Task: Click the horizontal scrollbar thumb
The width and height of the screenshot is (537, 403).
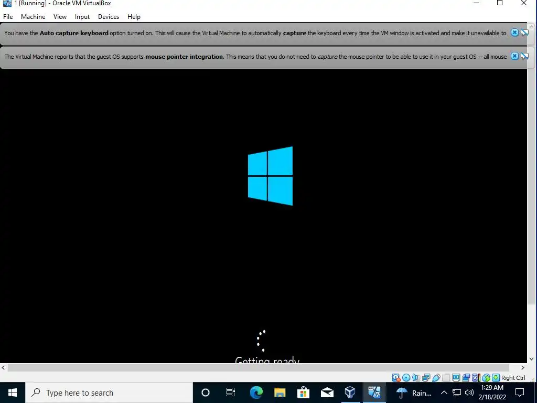Action: tap(258, 367)
